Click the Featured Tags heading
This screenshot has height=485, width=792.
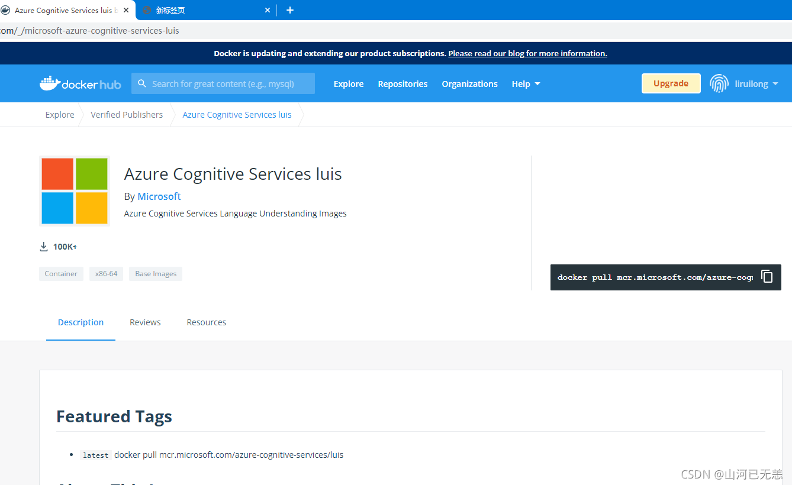click(x=114, y=416)
